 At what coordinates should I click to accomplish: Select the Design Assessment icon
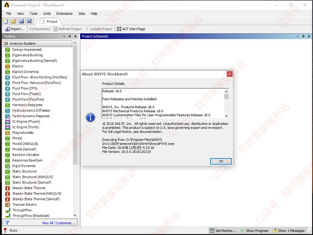click(8, 50)
